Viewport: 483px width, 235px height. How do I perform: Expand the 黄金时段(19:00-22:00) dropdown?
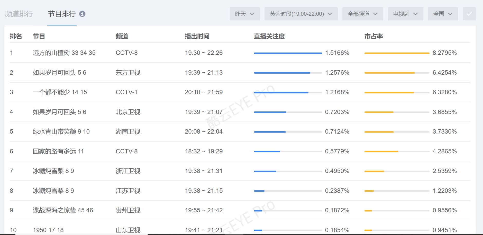(x=301, y=14)
